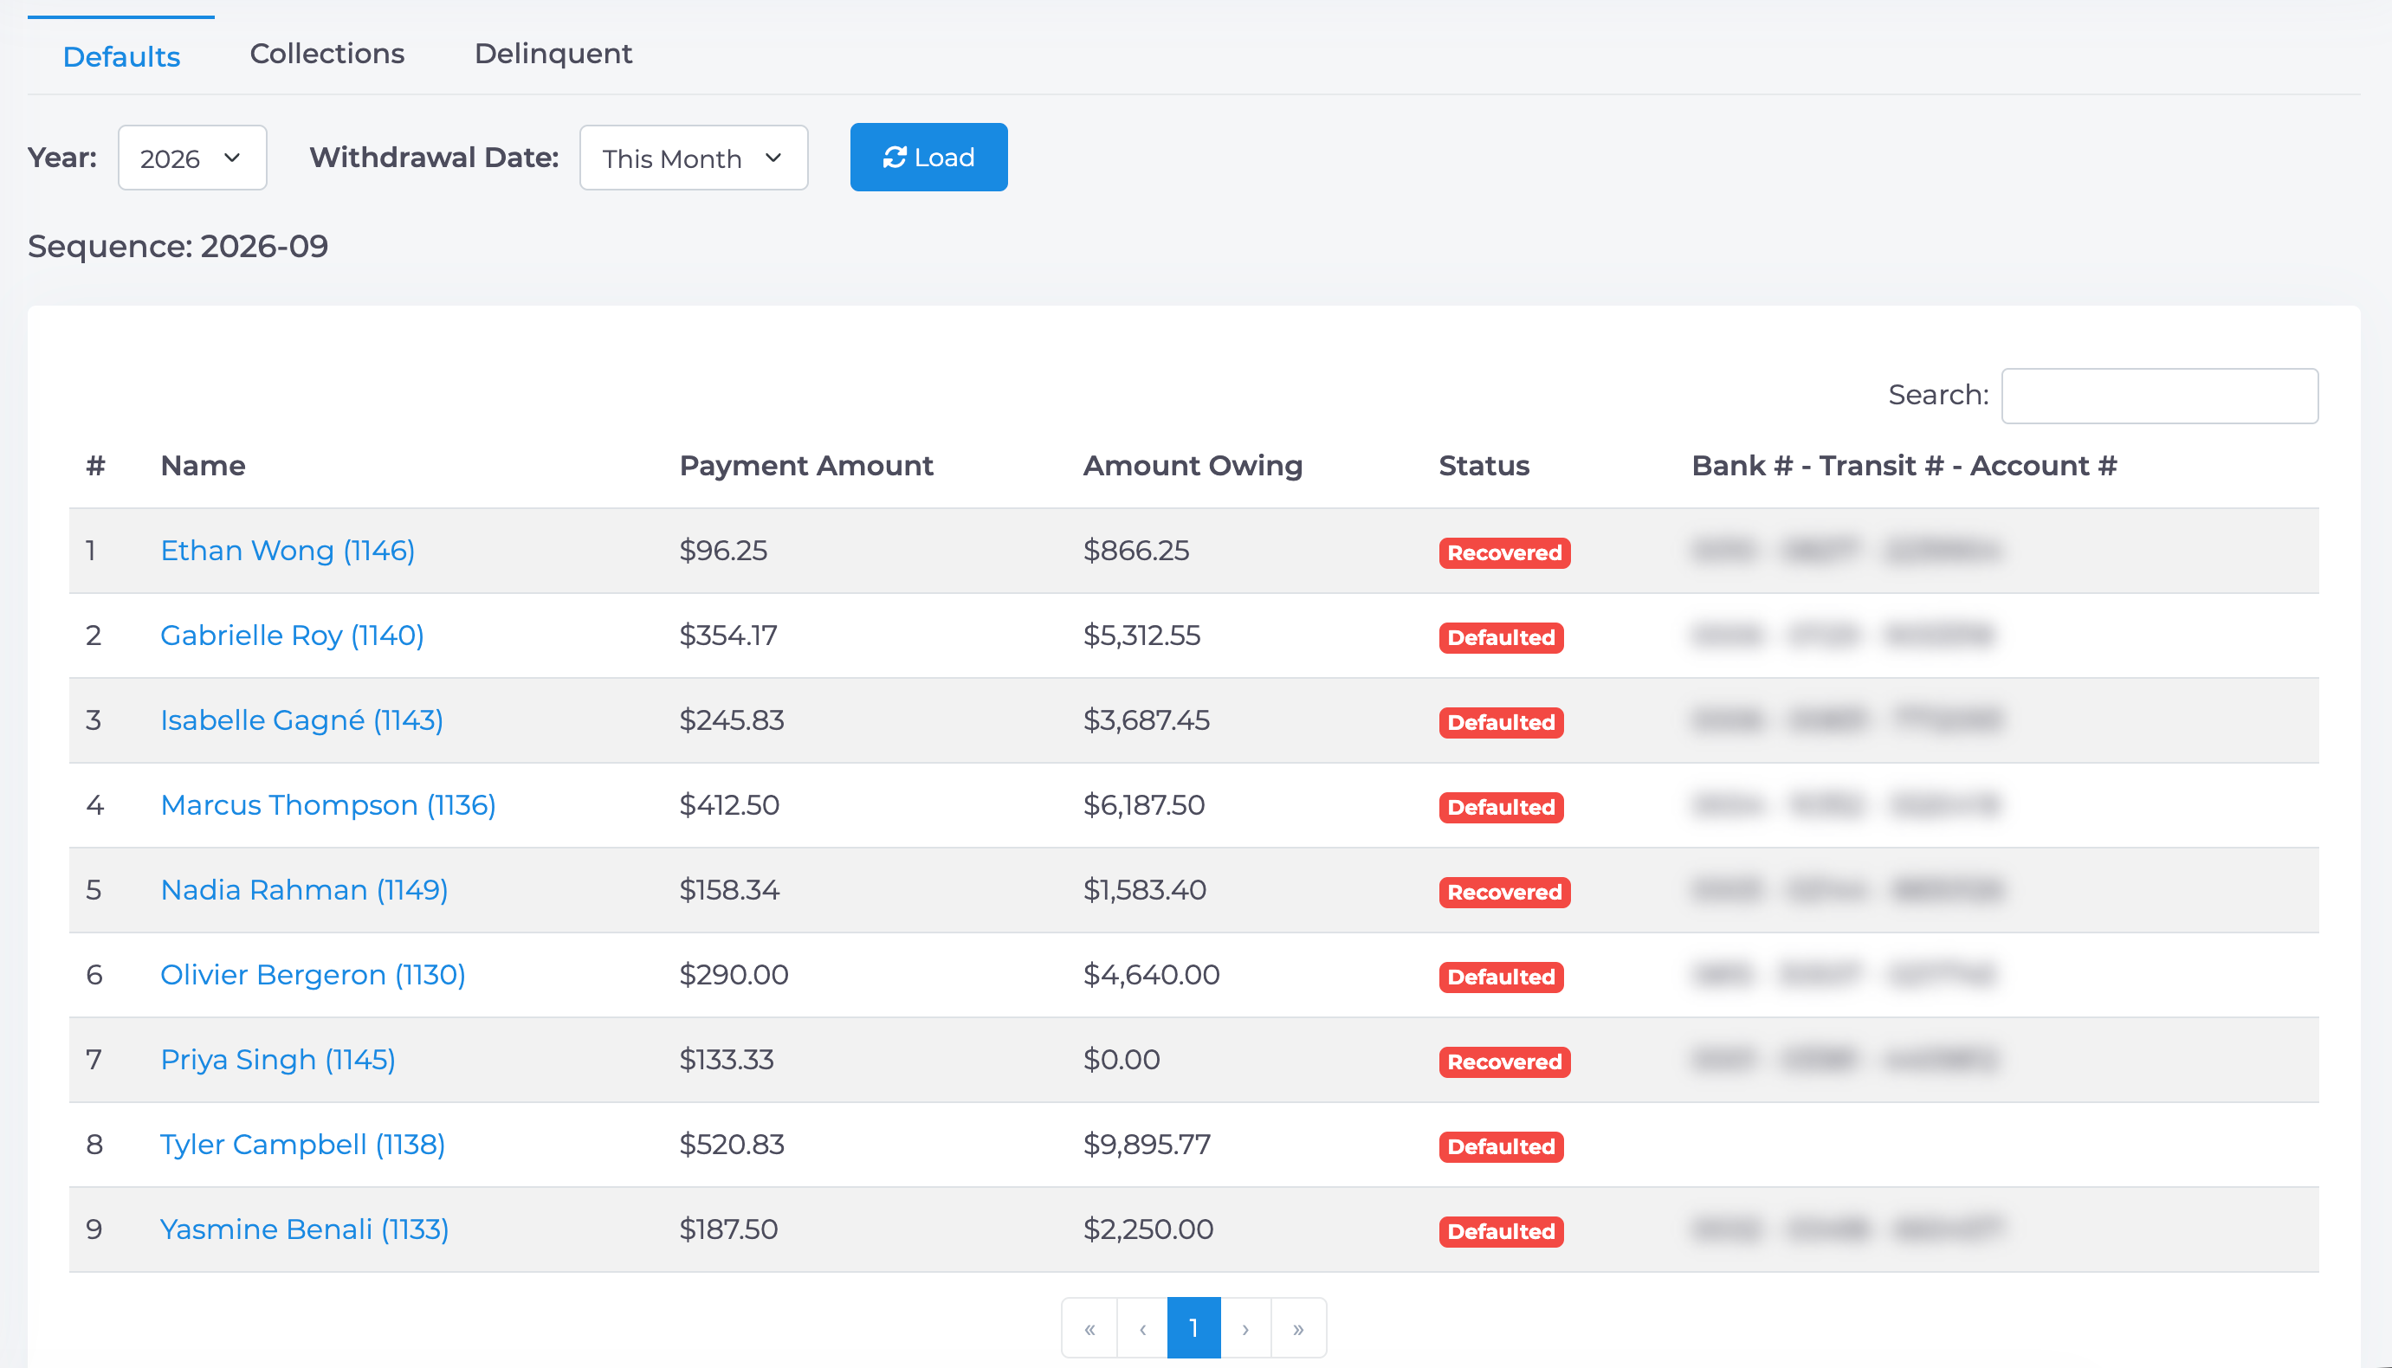Image resolution: width=2392 pixels, height=1368 pixels.
Task: Open the Delinquent tab
Action: coord(553,54)
